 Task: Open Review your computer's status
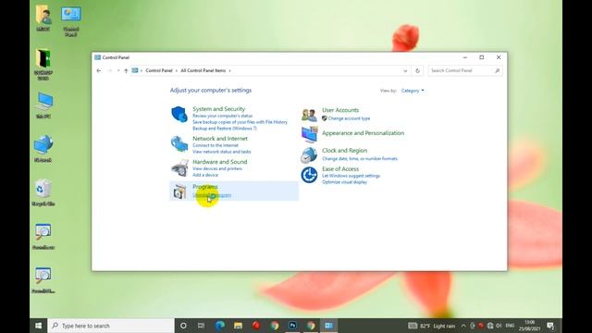[222, 116]
